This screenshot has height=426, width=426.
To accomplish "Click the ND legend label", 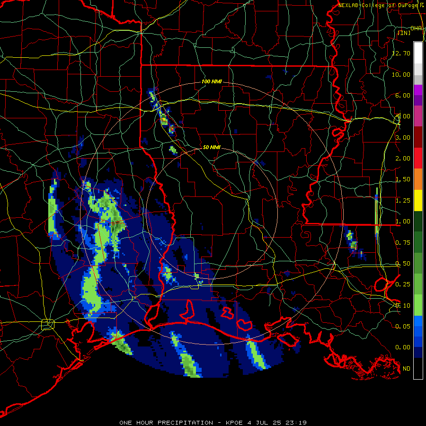I will [407, 369].
